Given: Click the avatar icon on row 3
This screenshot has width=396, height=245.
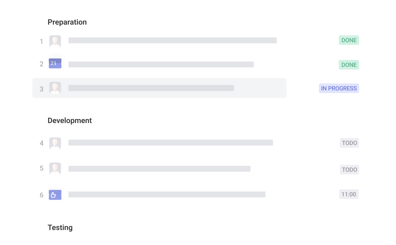Looking at the screenshot, I should click(x=55, y=88).
